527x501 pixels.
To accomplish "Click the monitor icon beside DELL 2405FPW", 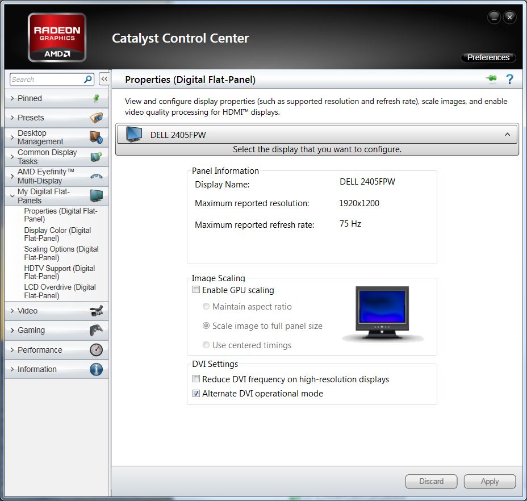I will click(134, 135).
